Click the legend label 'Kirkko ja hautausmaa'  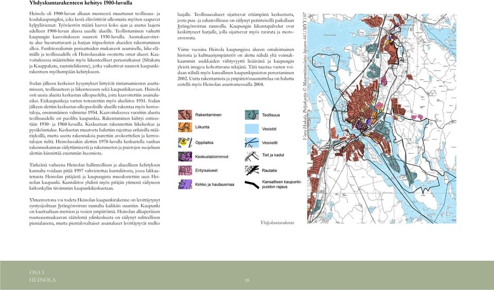(215, 184)
